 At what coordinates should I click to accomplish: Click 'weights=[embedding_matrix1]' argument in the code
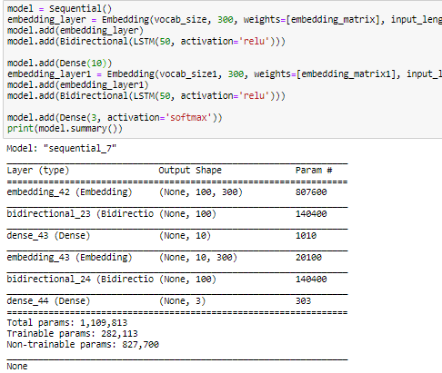pyautogui.click(x=325, y=74)
